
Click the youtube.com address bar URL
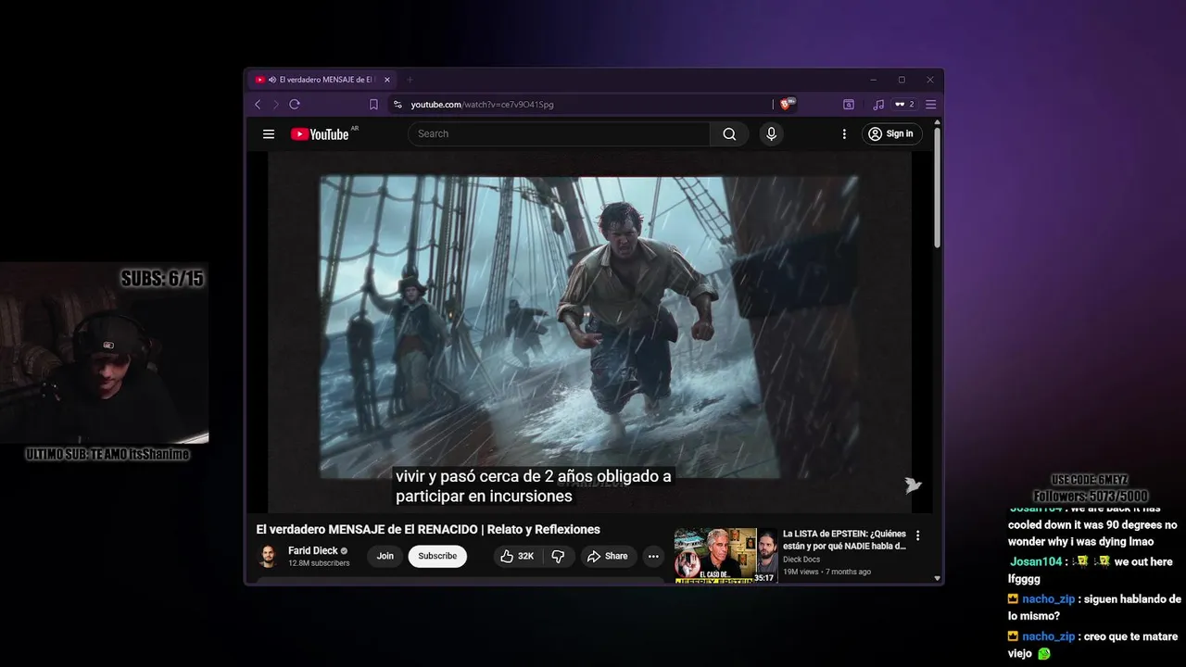click(x=482, y=105)
